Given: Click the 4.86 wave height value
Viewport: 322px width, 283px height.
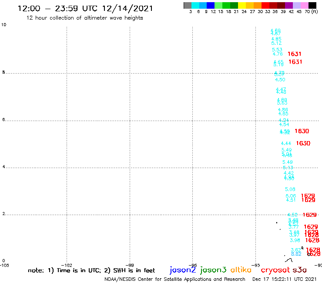Looking at the screenshot, I should coord(283,110).
